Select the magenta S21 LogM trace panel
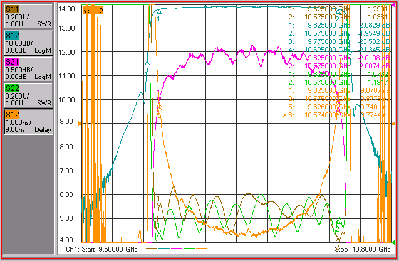The width and height of the screenshot is (399, 261). pos(28,69)
